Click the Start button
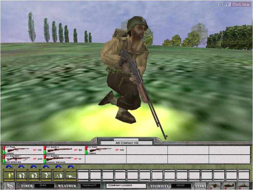Image resolution: width=253 pixels, height=190 pixels. [x=200, y=186]
